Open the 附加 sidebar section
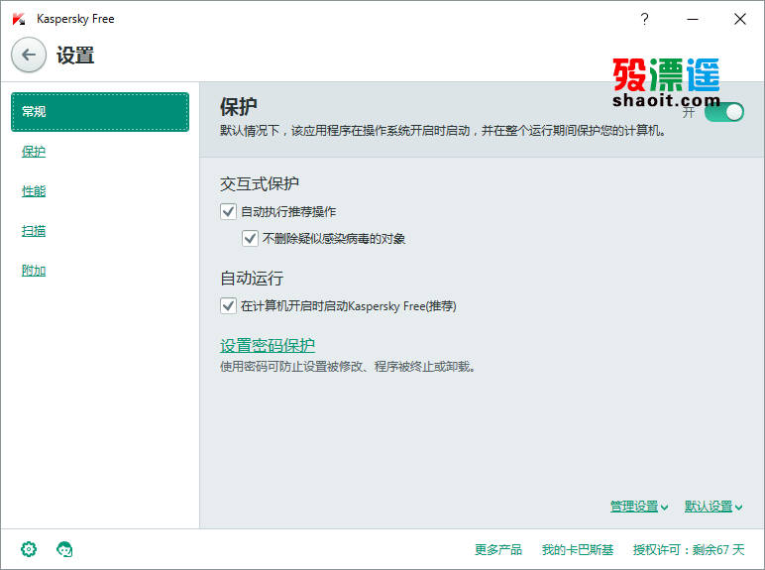 click(34, 271)
